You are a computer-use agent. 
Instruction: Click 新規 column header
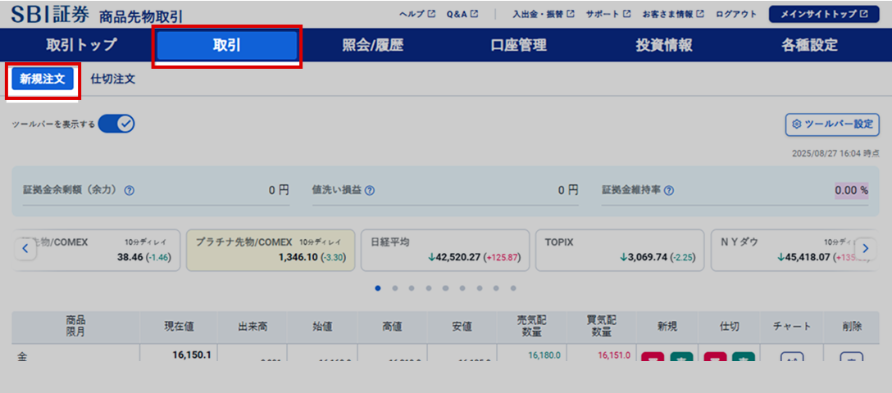[x=667, y=327]
